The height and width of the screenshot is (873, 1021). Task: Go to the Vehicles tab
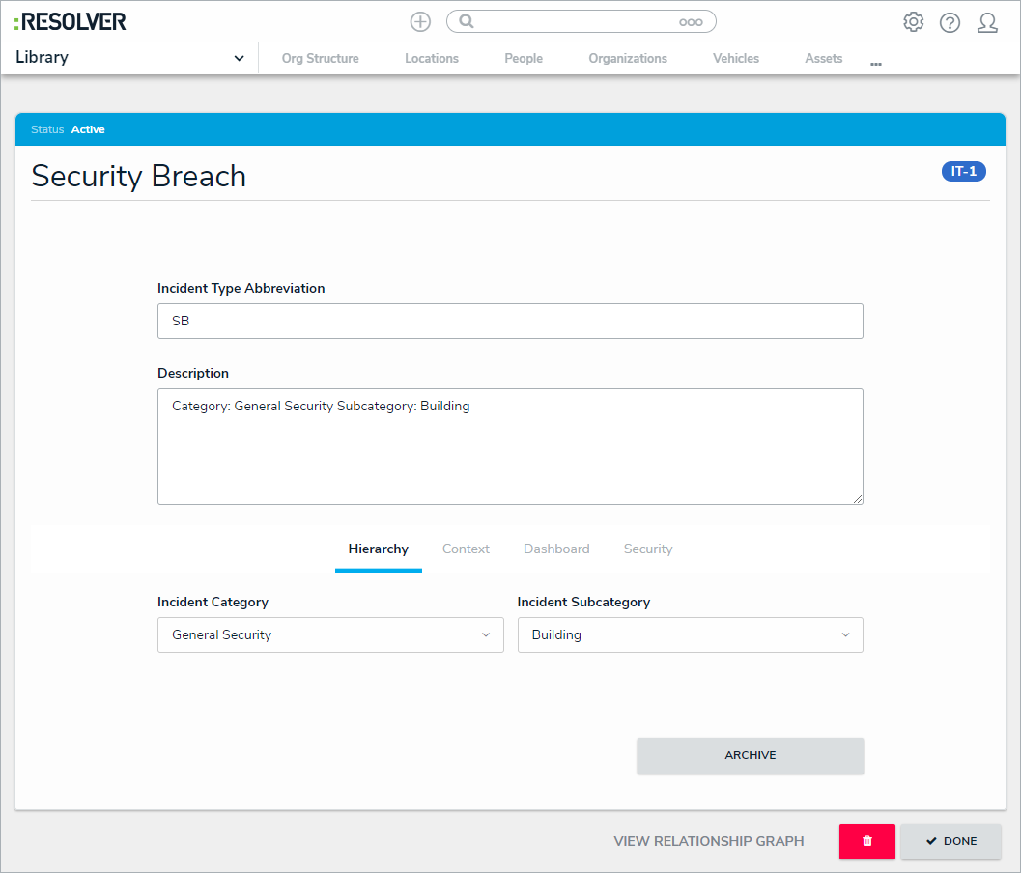pos(736,58)
